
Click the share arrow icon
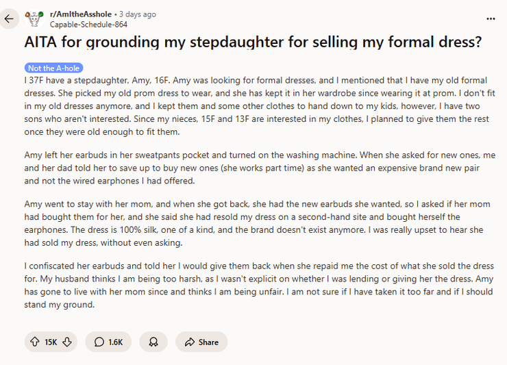coord(188,342)
